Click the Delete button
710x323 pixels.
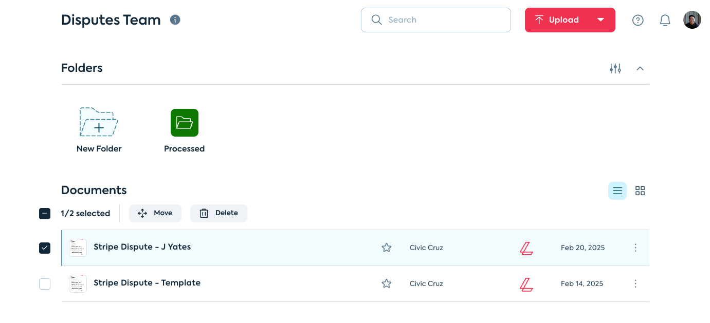tap(219, 213)
